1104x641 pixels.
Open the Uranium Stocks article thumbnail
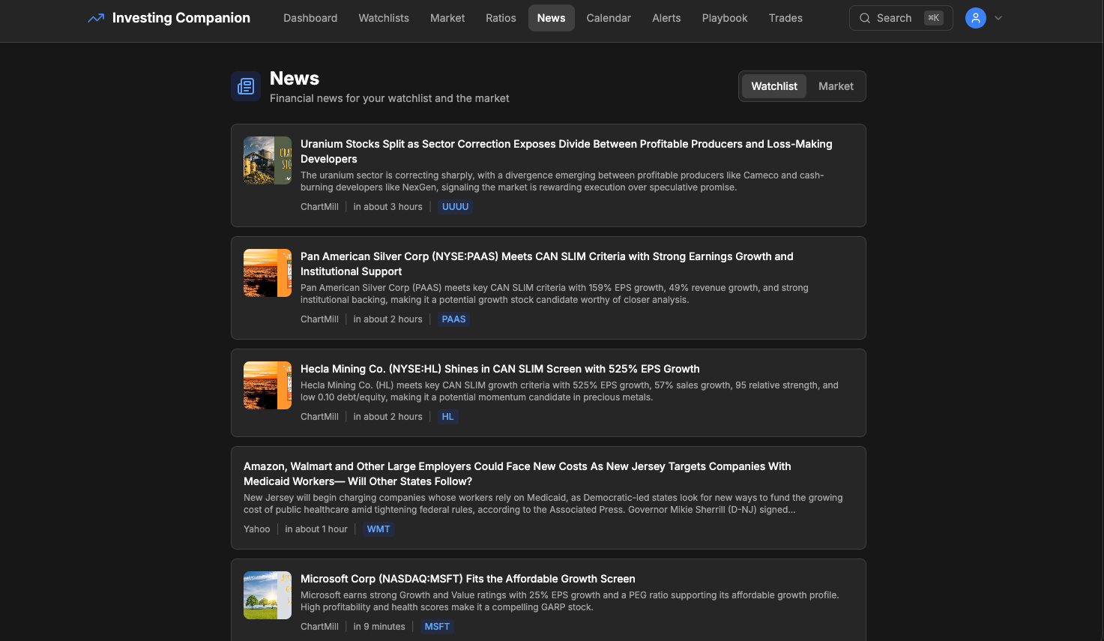268,160
